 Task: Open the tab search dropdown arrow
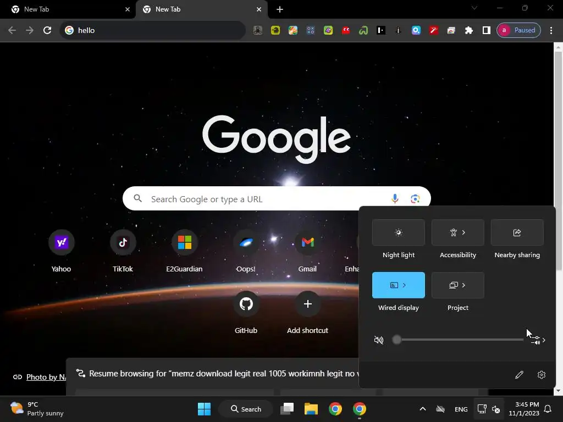[474, 8]
